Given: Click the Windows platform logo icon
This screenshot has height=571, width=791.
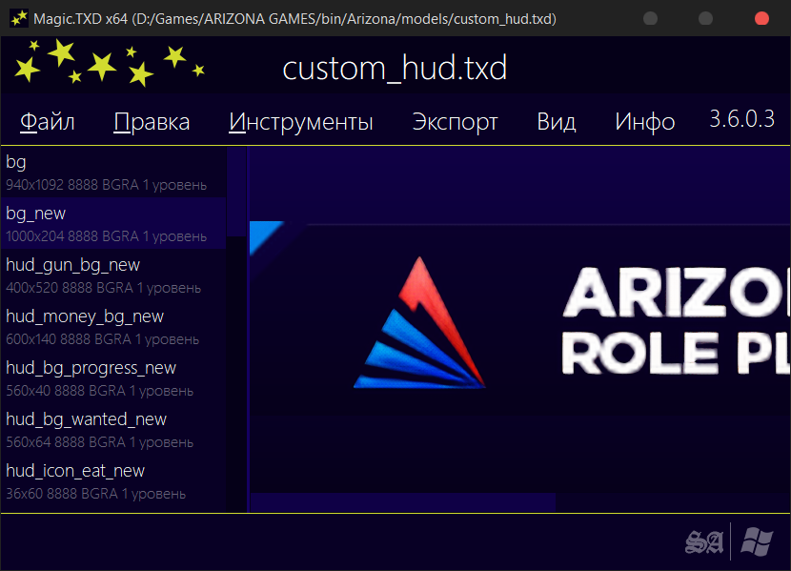Looking at the screenshot, I should pyautogui.click(x=757, y=541).
